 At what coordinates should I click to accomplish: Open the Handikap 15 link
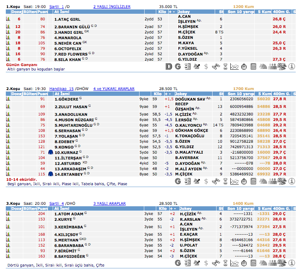click(x=61, y=89)
